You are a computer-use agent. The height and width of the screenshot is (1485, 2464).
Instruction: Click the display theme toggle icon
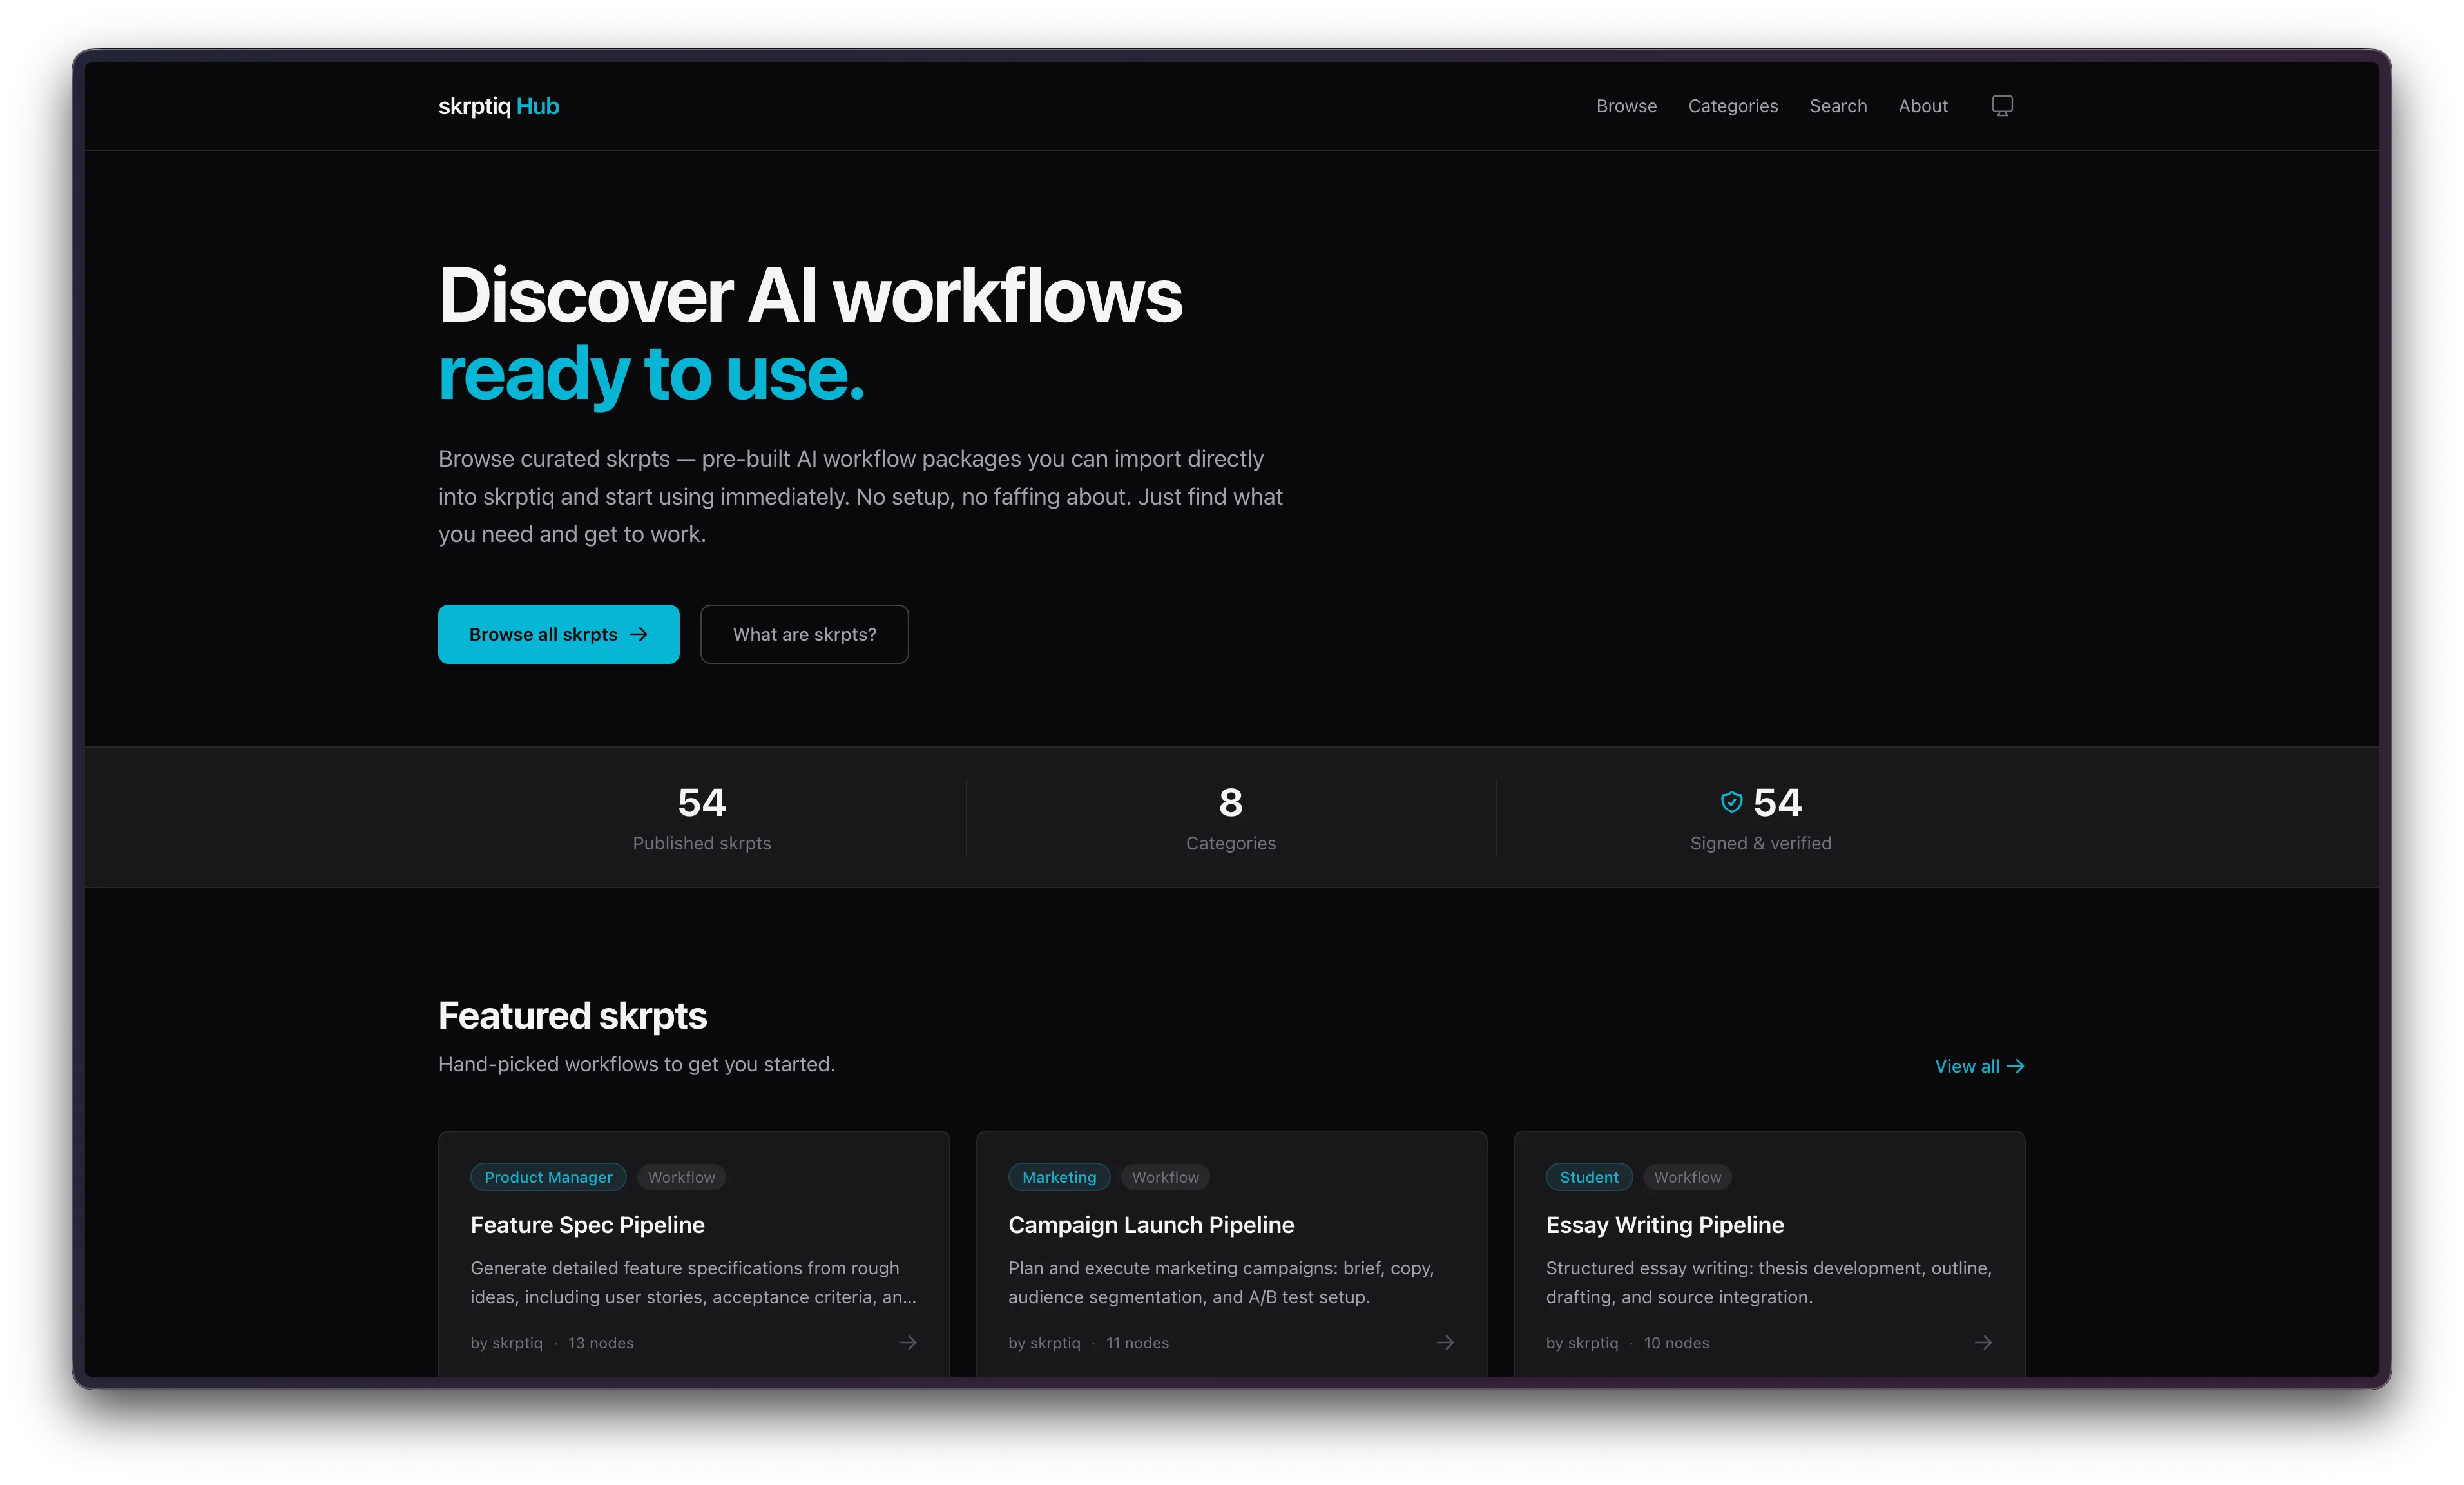coord(2001,105)
